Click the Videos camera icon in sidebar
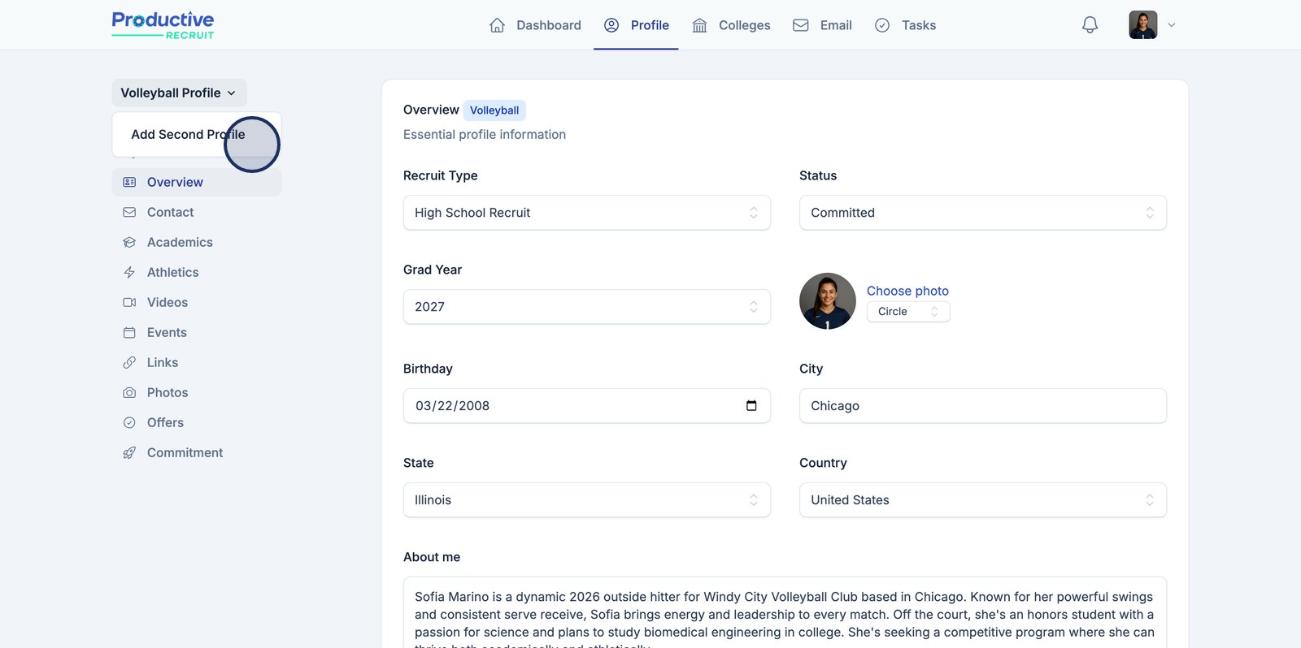Screen dimensions: 1301x648 (129, 303)
